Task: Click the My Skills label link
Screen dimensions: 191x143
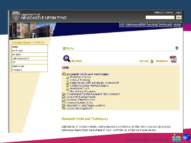Action: (77, 61)
